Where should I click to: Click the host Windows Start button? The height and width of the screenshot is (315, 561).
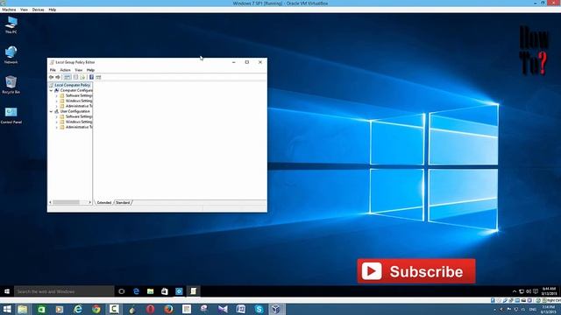(7, 309)
